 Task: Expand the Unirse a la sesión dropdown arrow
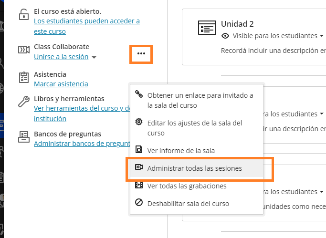point(94,57)
